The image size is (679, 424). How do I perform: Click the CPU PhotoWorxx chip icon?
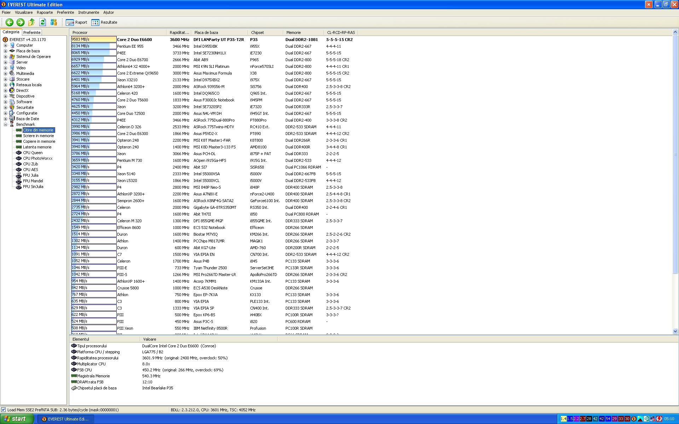click(19, 158)
